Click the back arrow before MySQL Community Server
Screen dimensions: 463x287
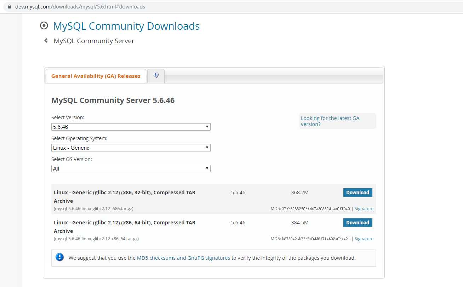(x=46, y=41)
